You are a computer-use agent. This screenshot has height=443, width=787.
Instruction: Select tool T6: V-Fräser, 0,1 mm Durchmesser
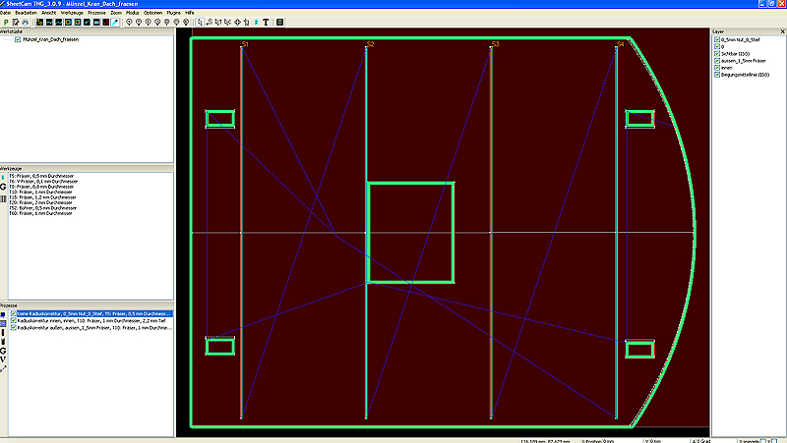tap(43, 182)
